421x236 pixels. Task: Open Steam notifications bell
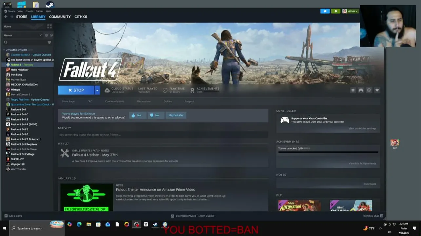[x=335, y=11]
